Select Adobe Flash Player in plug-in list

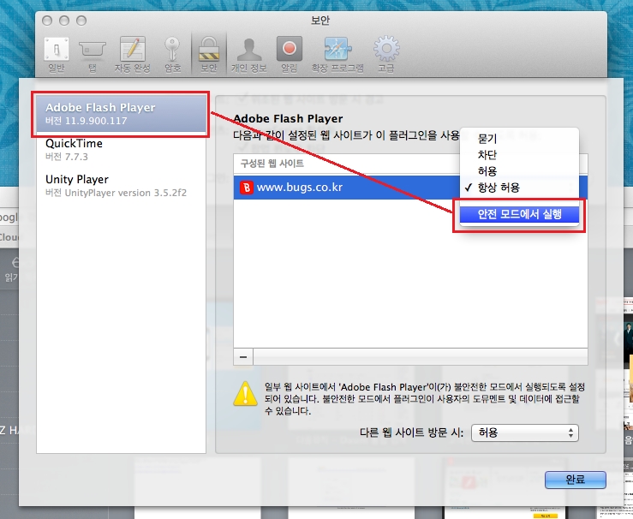pyautogui.click(x=121, y=114)
